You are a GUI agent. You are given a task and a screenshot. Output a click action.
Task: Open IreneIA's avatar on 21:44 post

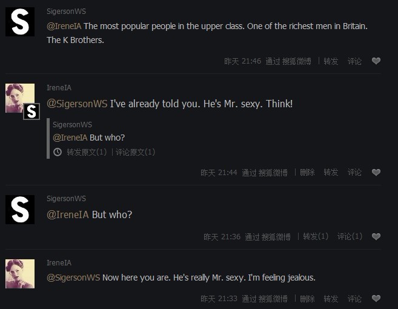point(18,97)
